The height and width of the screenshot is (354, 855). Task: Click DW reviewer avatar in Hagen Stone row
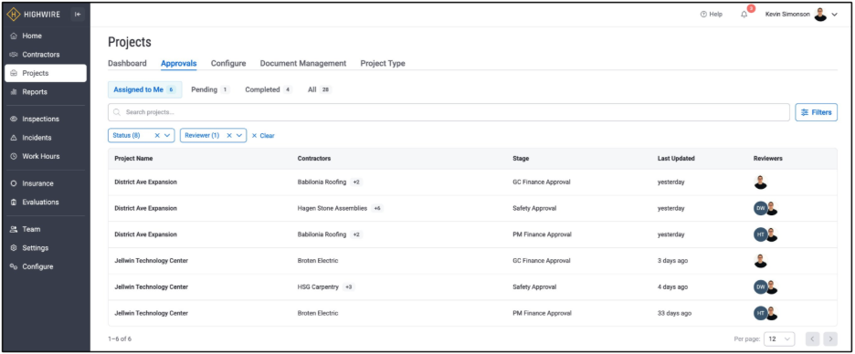point(760,209)
